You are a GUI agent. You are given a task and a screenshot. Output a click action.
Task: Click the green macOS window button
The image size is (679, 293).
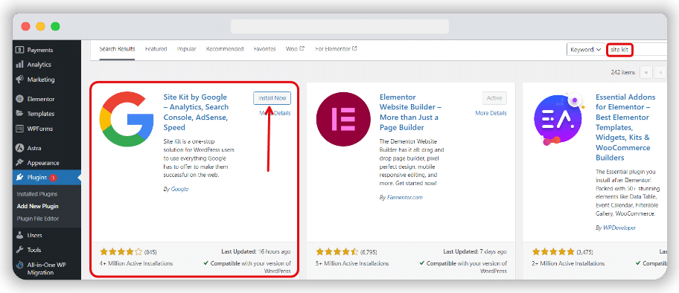(55, 27)
